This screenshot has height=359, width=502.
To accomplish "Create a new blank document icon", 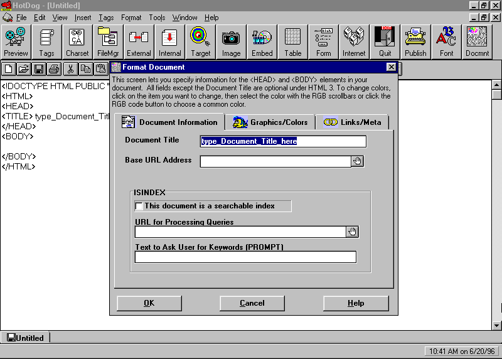I will [x=9, y=69].
